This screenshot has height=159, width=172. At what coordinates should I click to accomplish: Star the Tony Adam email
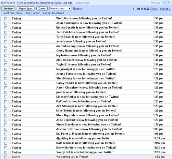pos(10,37)
